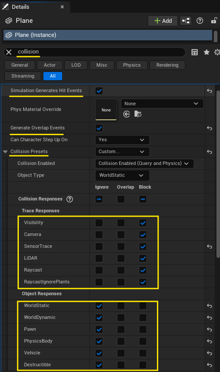The image size is (220, 372).
Task: Set Pawn object response to Block
Action: click(143, 329)
